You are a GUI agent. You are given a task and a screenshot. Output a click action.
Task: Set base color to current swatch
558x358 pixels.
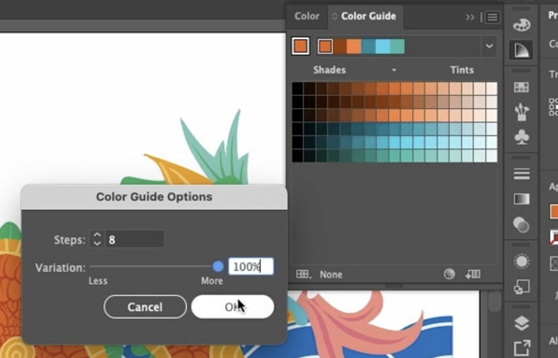pyautogui.click(x=301, y=46)
